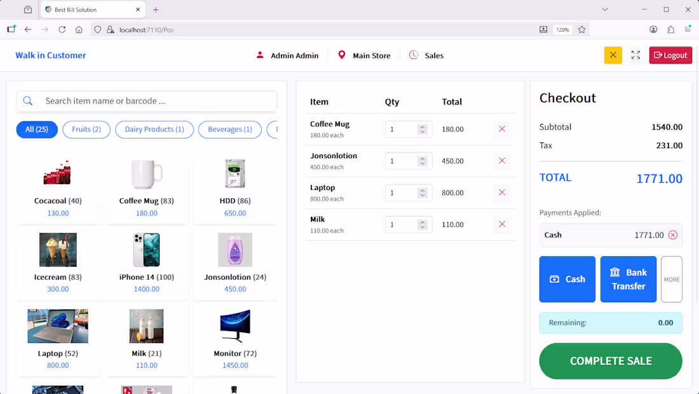This screenshot has height=394, width=699.
Task: Click the Subtotal 1540.00 value
Action: 667,127
